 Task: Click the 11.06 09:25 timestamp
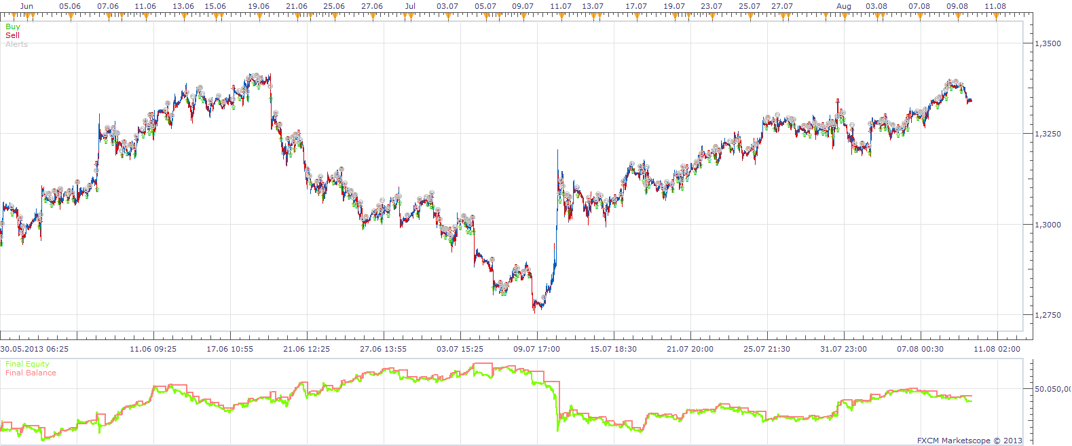click(x=153, y=349)
